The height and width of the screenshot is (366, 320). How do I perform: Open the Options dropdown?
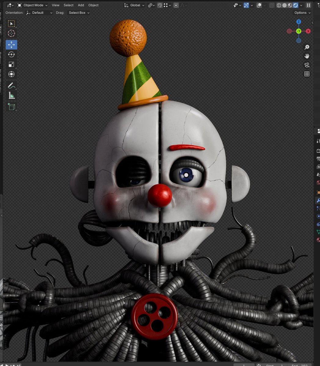[302, 13]
